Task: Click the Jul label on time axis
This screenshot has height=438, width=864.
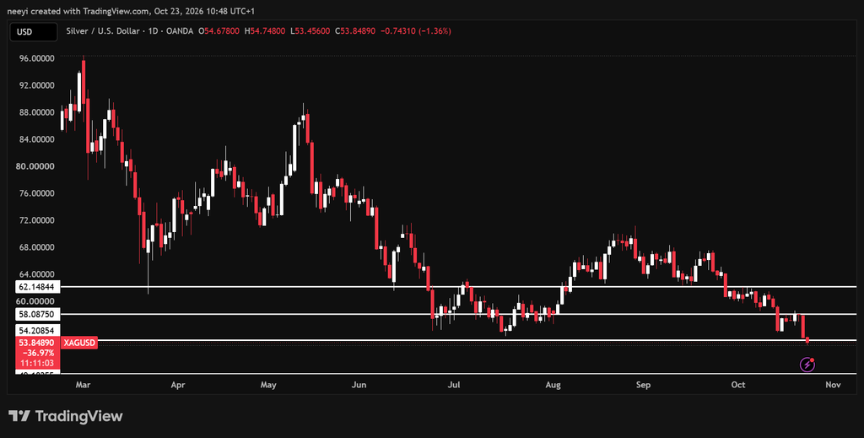Action: point(453,385)
